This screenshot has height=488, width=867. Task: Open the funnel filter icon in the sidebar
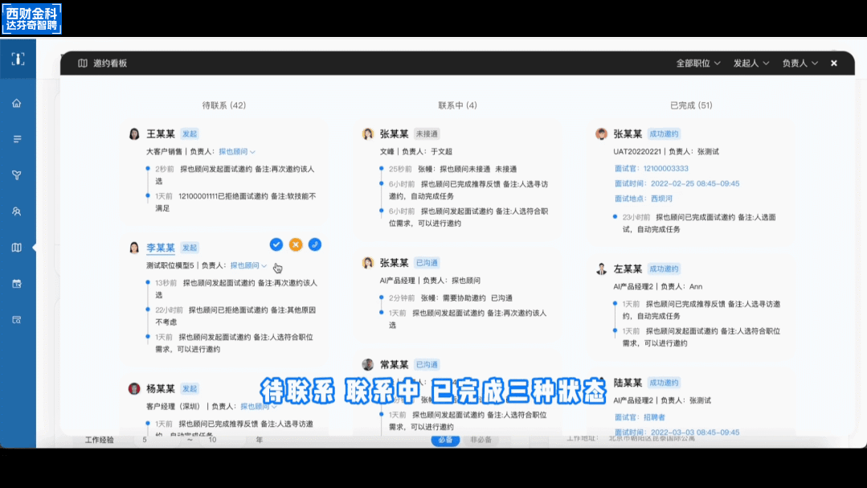point(17,174)
